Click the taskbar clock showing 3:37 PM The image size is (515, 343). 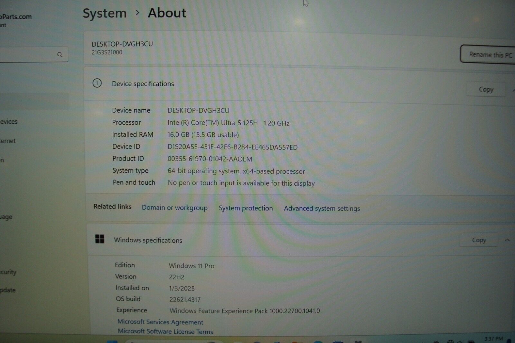pyautogui.click(x=493, y=338)
